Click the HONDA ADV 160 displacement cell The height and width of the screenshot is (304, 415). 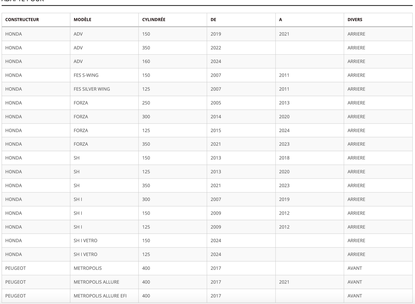146,61
